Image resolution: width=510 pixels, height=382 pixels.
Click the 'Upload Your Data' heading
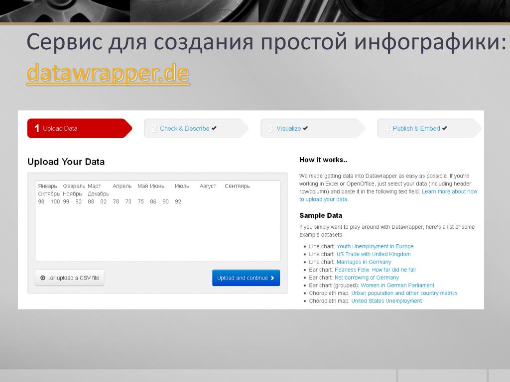click(66, 162)
